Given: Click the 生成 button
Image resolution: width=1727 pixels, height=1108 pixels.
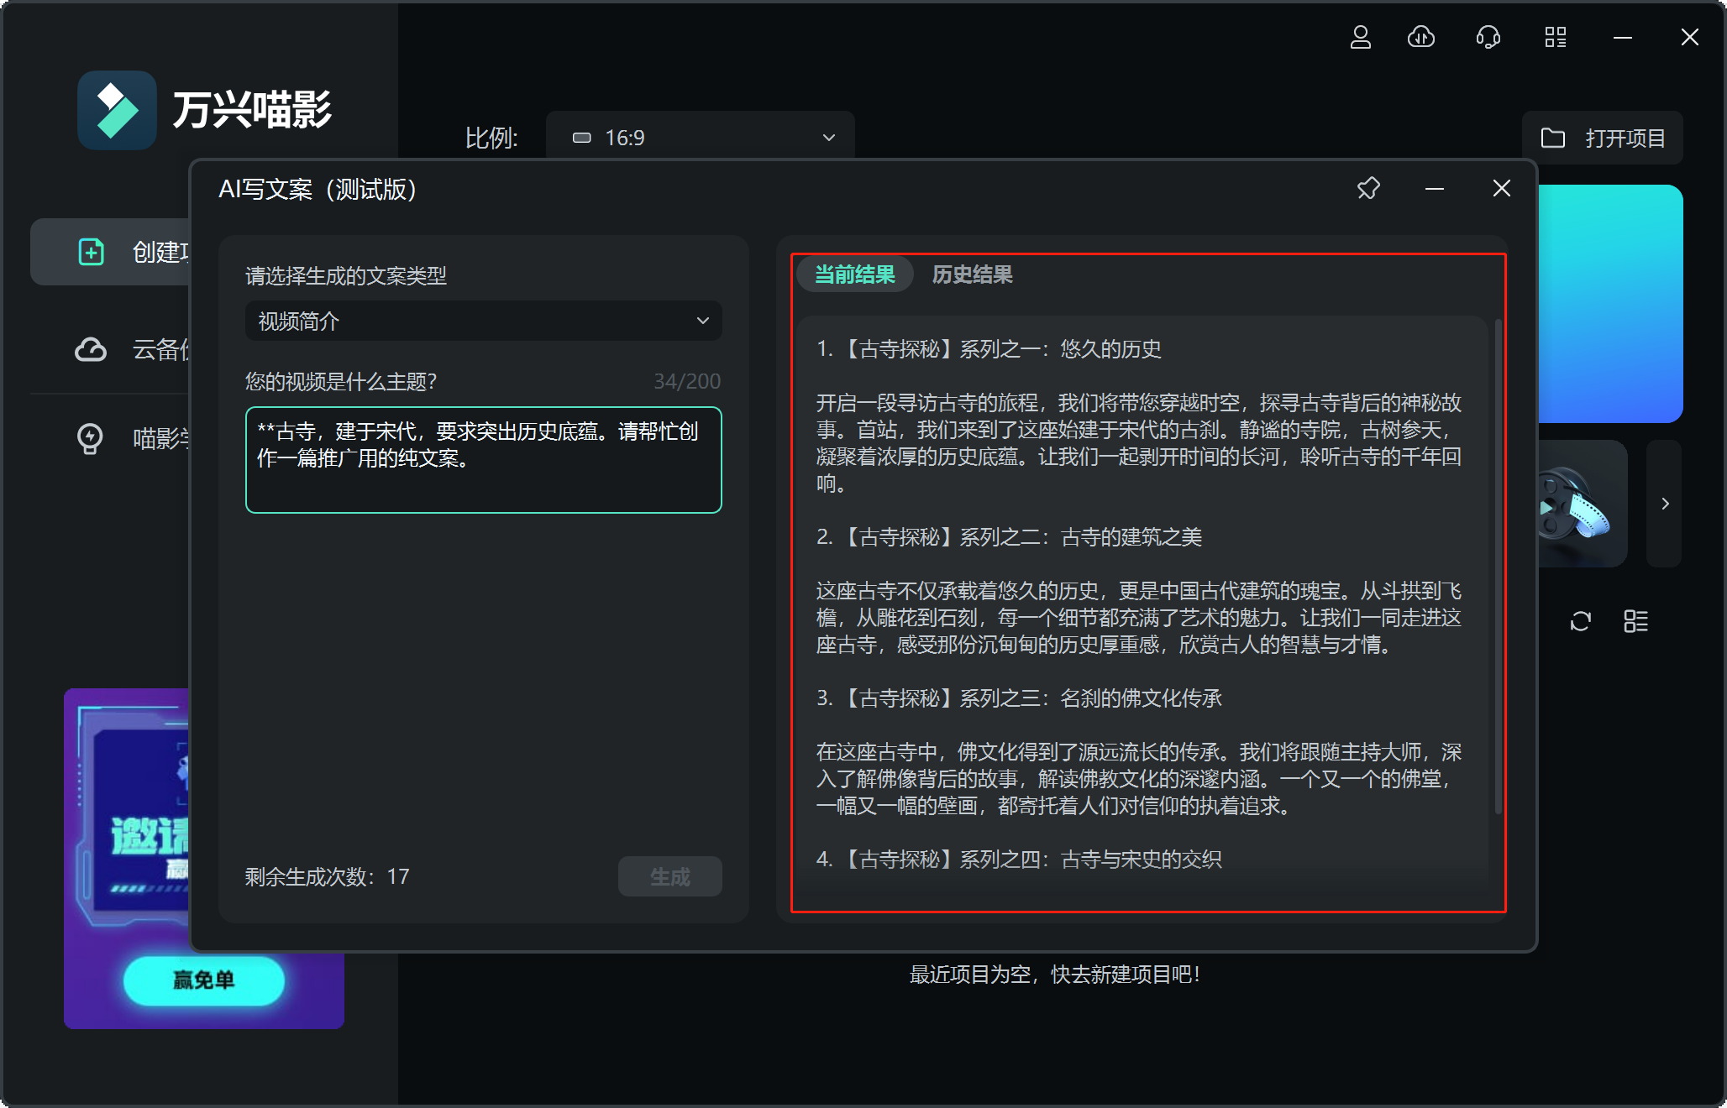Looking at the screenshot, I should tap(669, 876).
